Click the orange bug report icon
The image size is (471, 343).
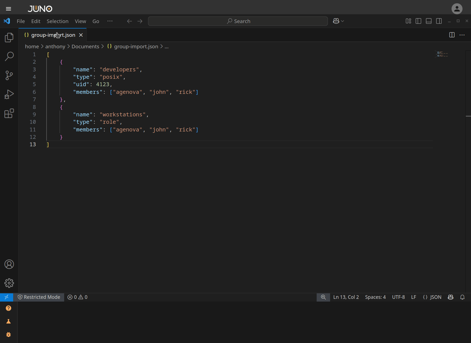tap(8, 334)
